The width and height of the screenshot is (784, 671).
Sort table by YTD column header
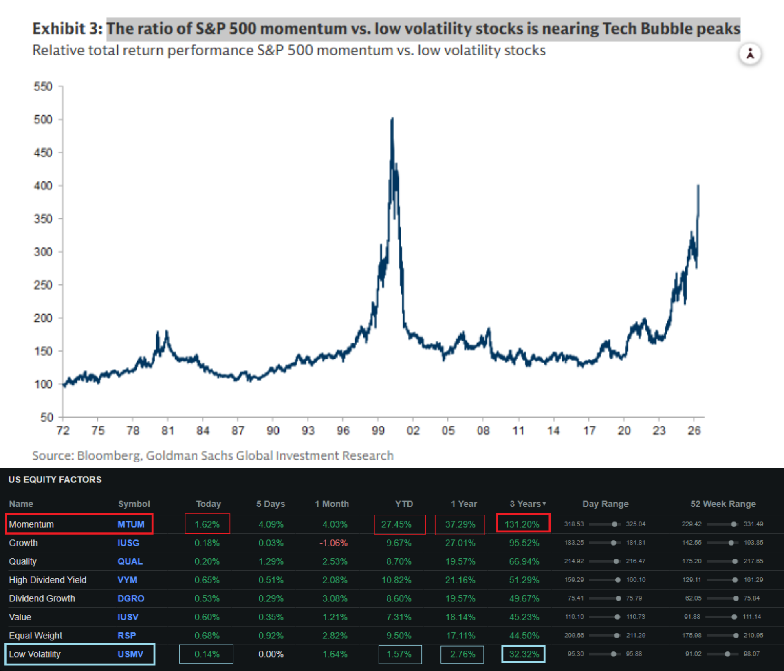404,504
